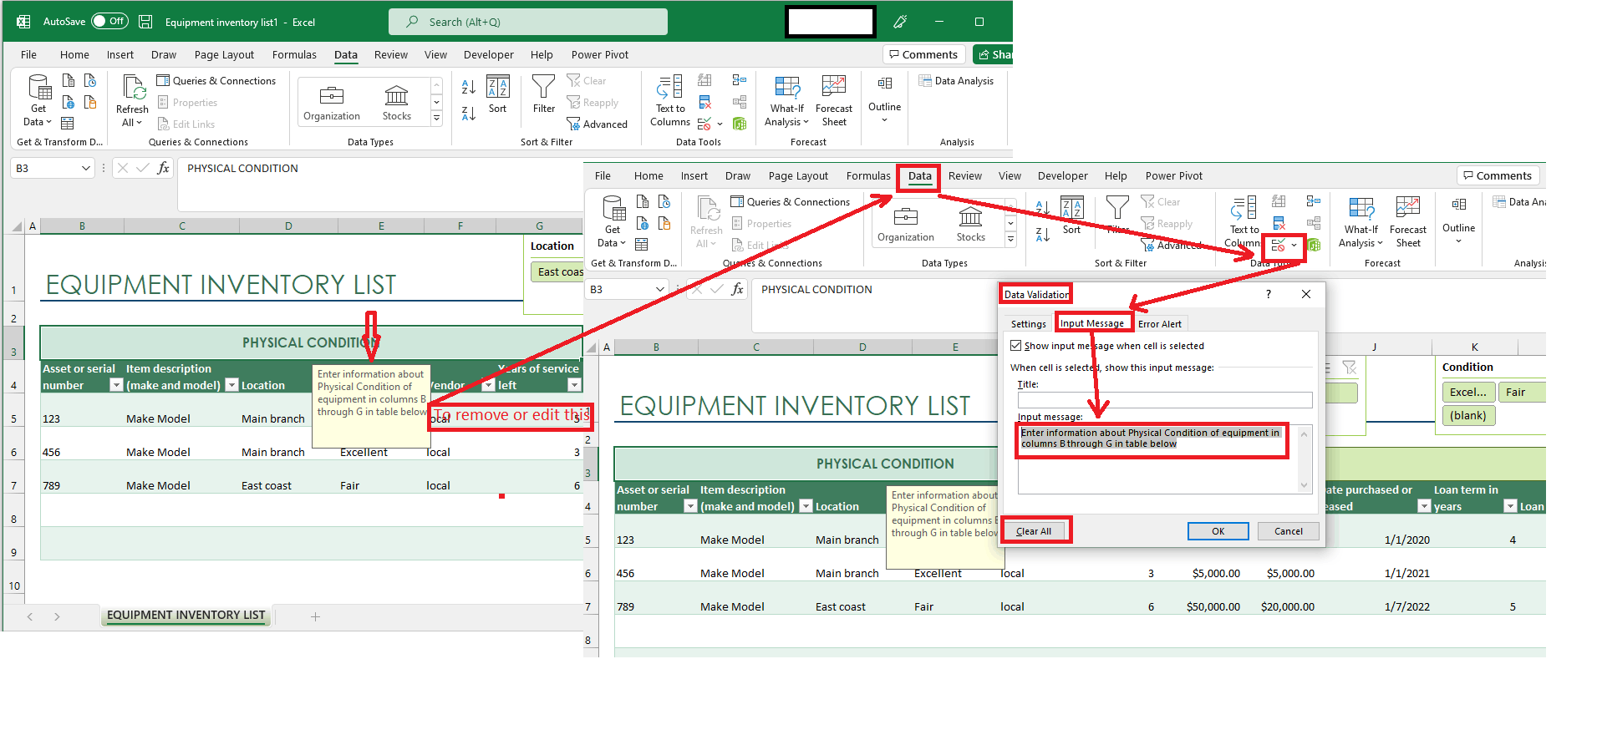Switch to Error Alert tab in dialog
This screenshot has height=730, width=1597.
[1160, 324]
